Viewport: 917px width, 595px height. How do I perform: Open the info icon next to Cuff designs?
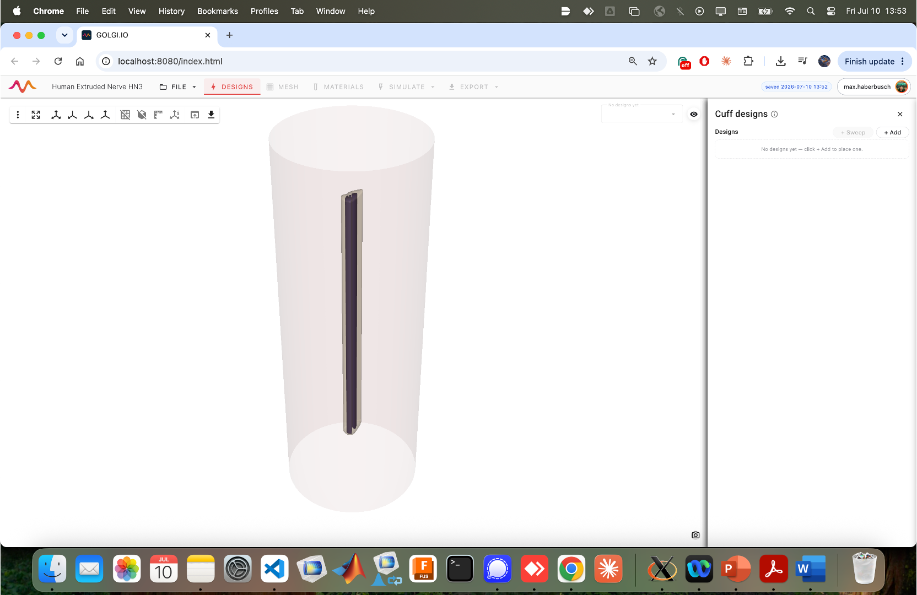click(774, 114)
